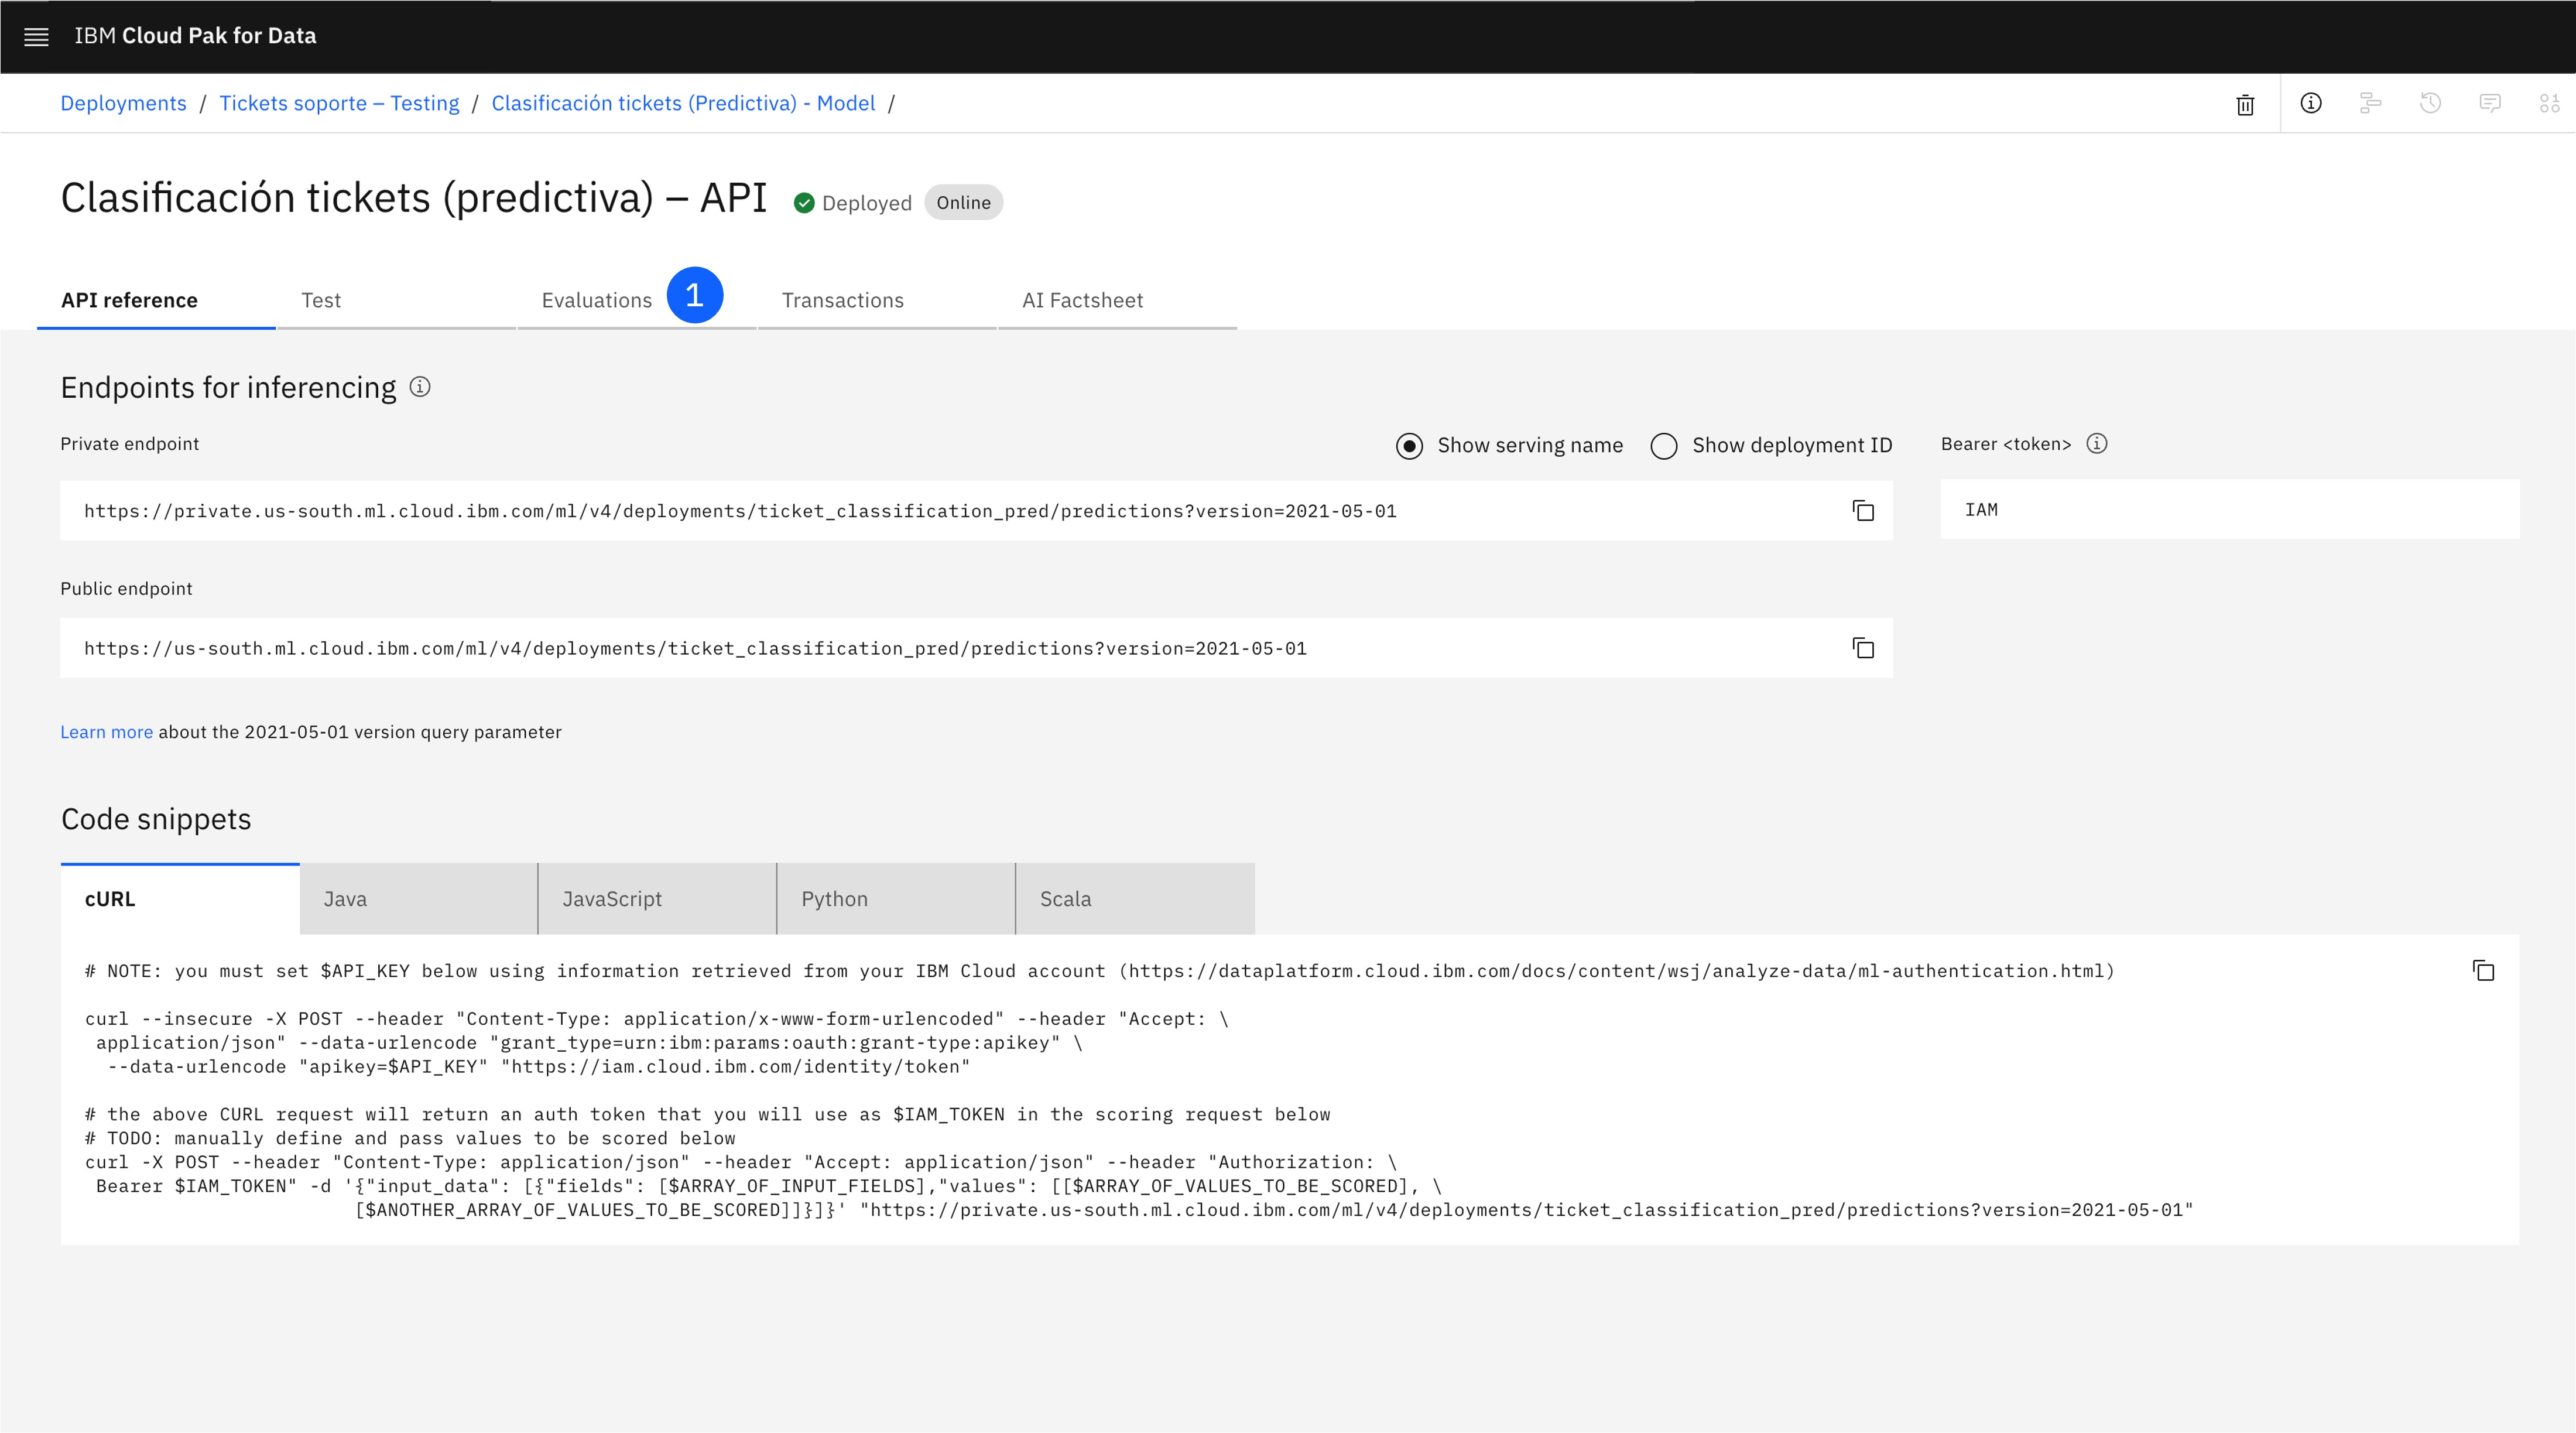The height and width of the screenshot is (1433, 2576).
Task: Open the Evaluations tab
Action: point(636,301)
